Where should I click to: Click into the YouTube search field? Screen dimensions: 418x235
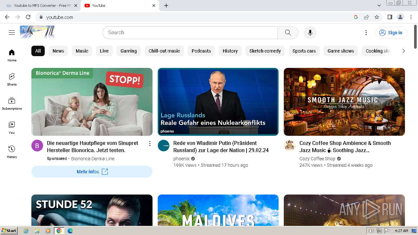pyautogui.click(x=190, y=33)
